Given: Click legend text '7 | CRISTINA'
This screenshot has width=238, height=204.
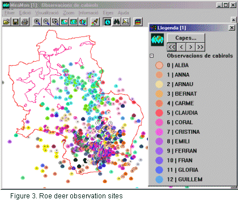Looking at the screenshot, I should (x=183, y=132).
